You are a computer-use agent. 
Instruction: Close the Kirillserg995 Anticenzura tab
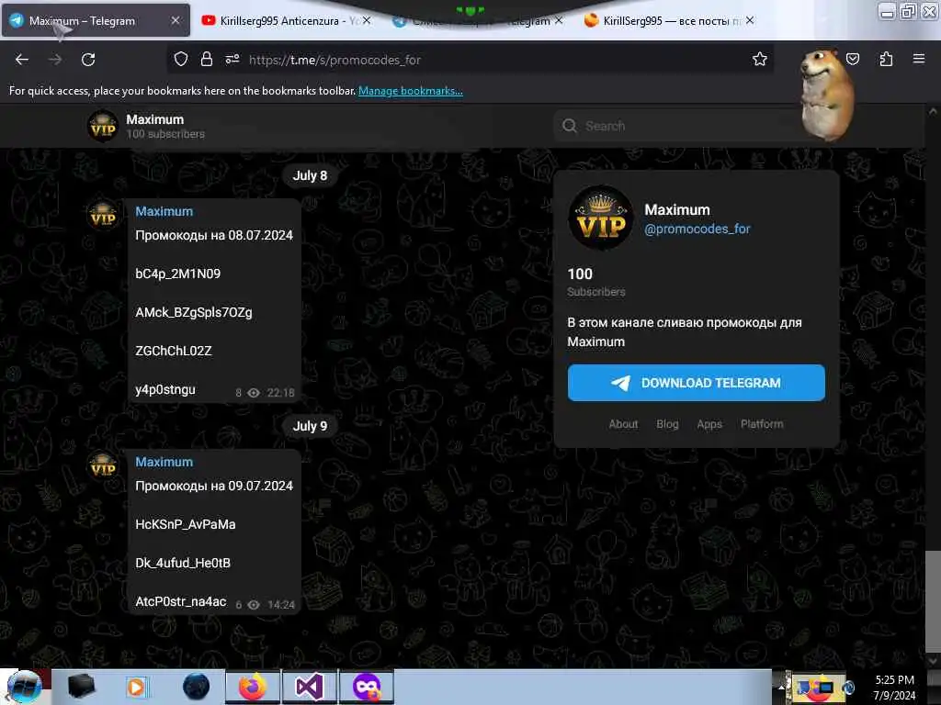pos(367,20)
